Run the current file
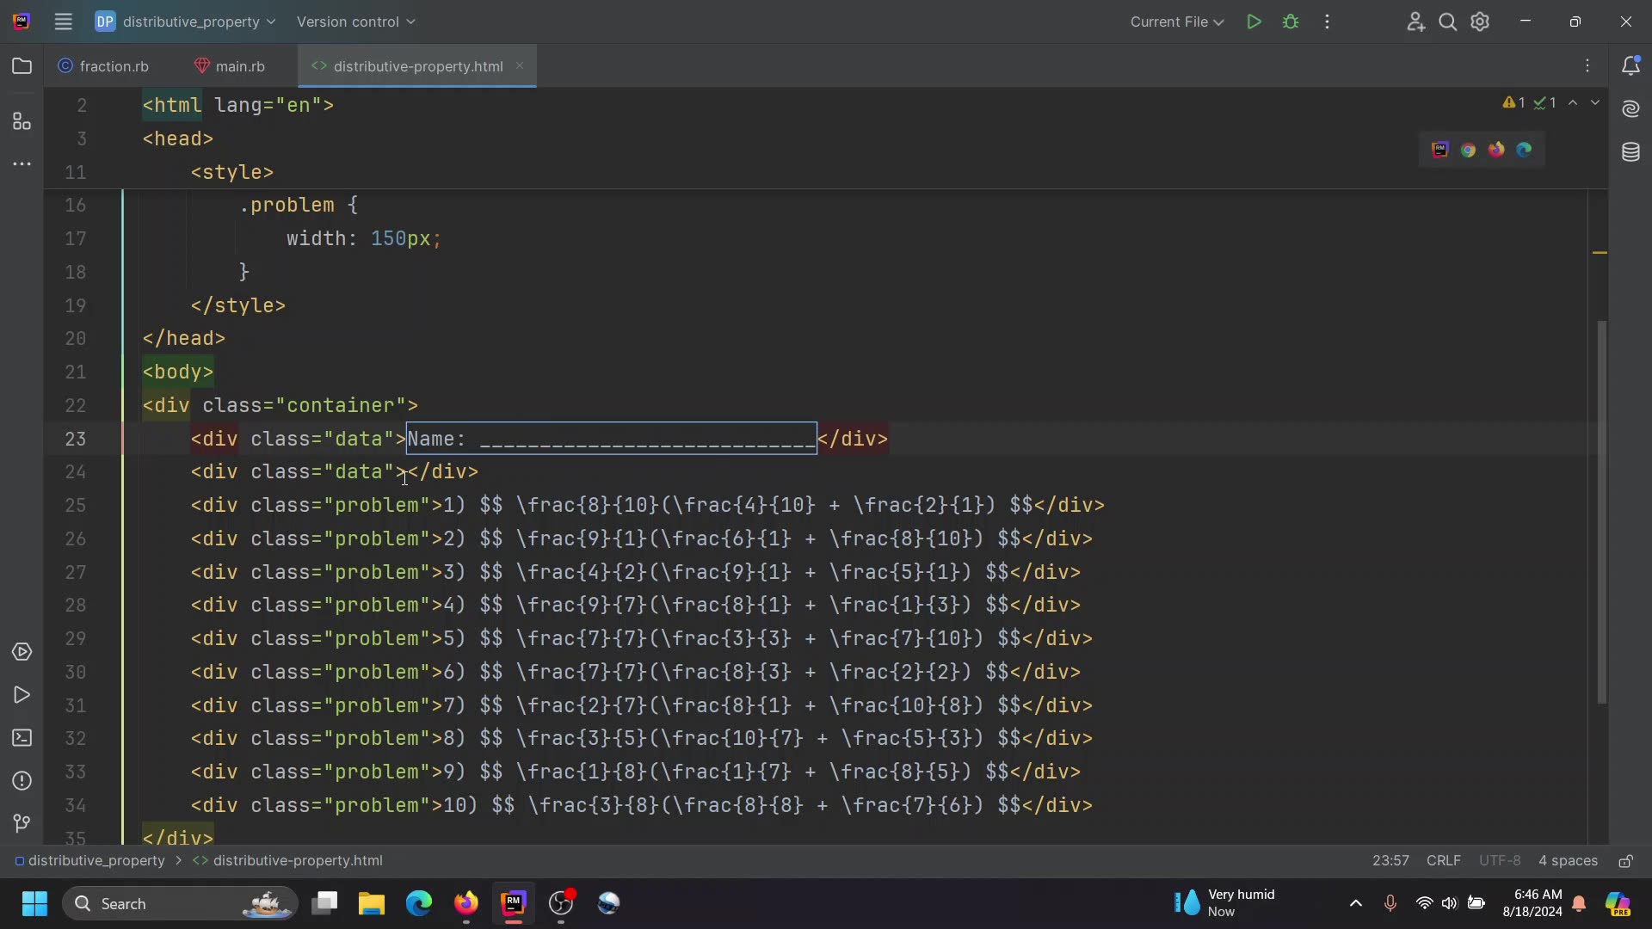The image size is (1652, 929). click(x=1254, y=22)
